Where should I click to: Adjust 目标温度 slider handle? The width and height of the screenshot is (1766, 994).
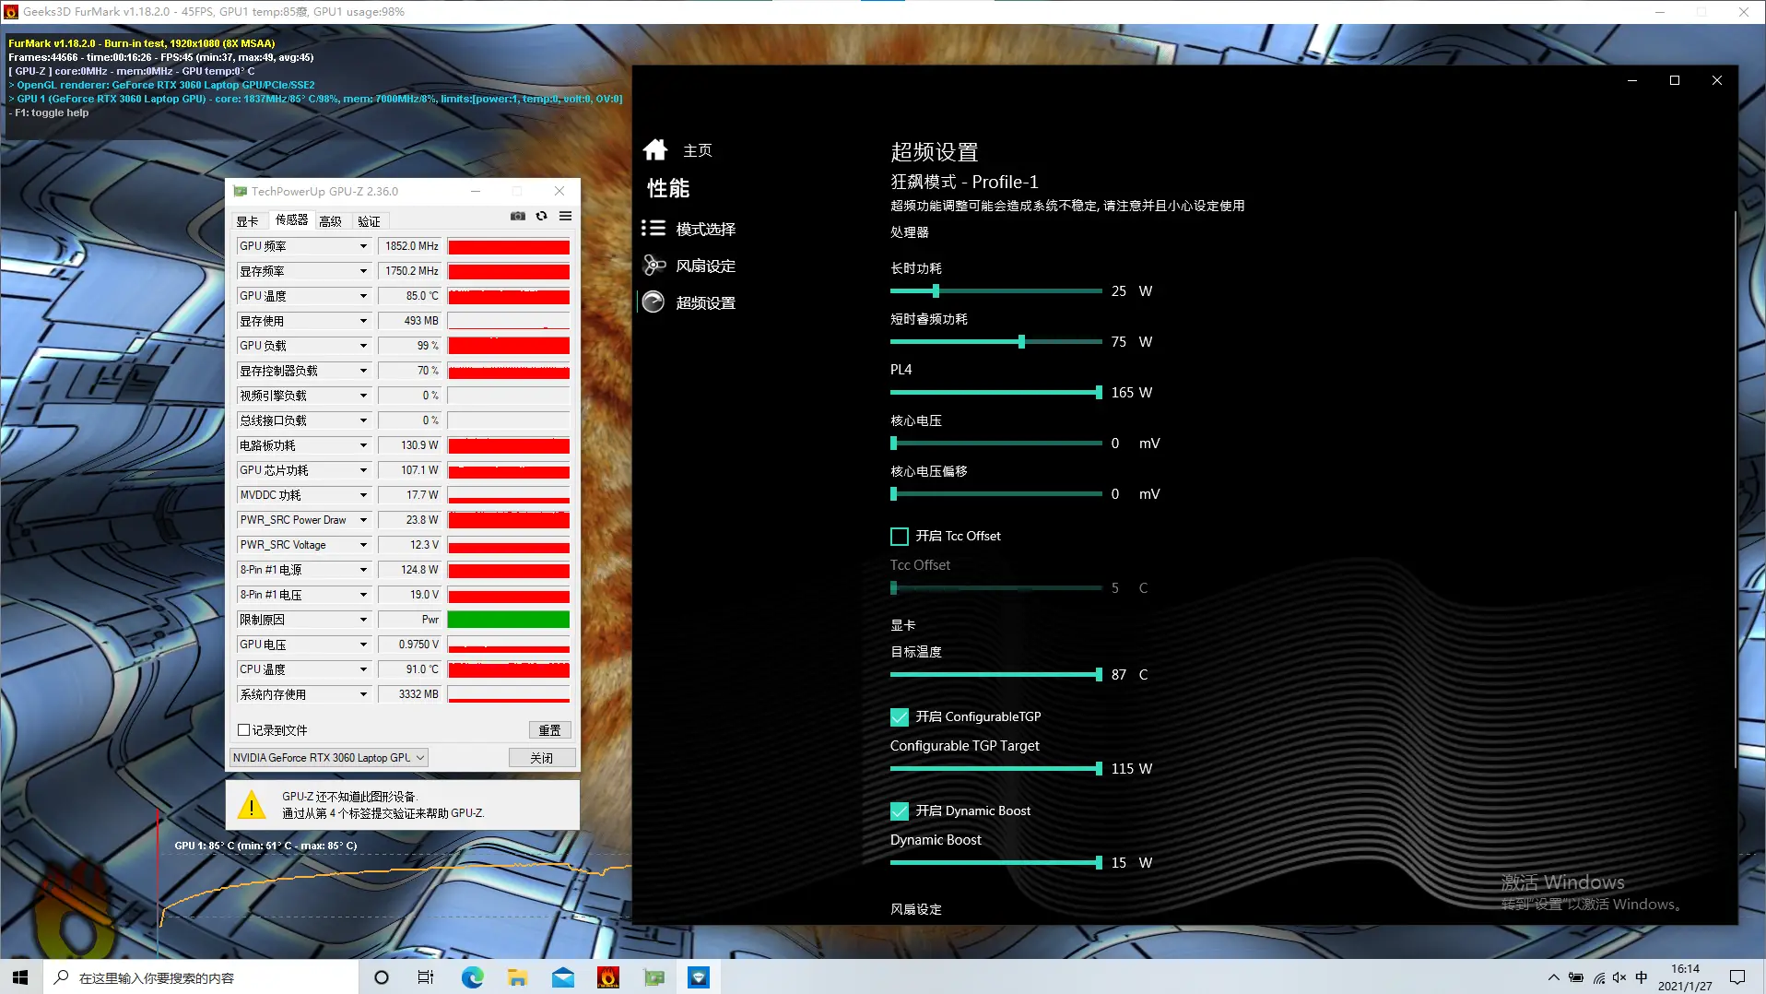point(1099,675)
